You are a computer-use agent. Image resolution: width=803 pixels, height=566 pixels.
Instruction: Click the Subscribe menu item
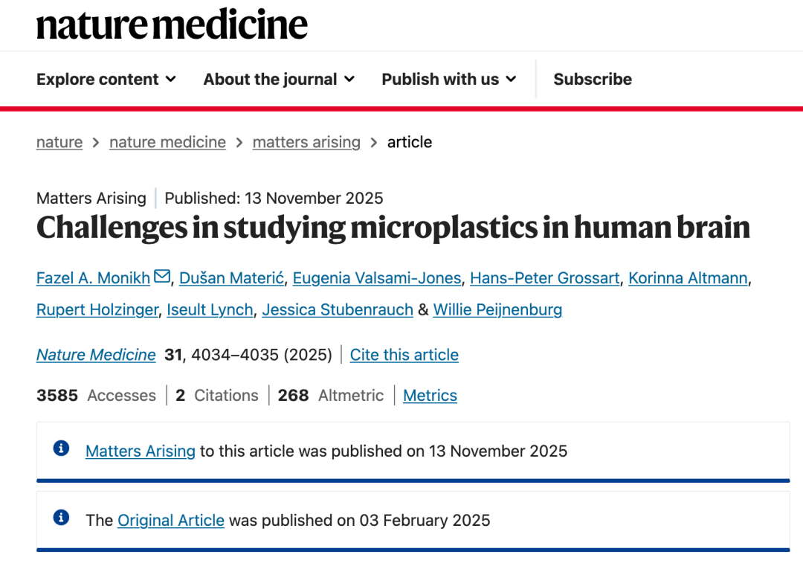coord(593,80)
